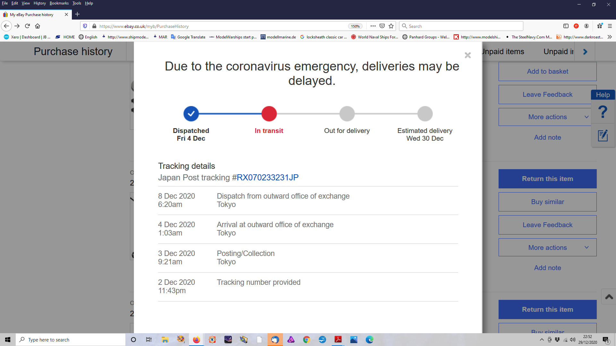Screen dimensions: 616x346
Task: Adjust the 150% zoom level indicator
Action: (x=355, y=26)
